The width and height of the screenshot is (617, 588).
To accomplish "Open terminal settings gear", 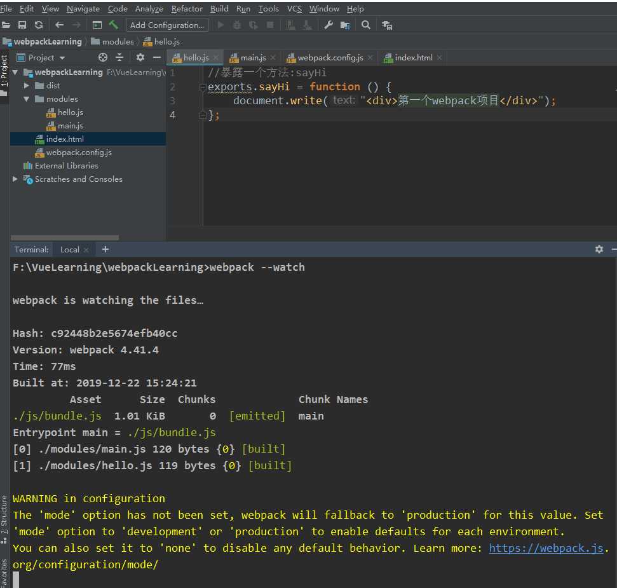I will pos(599,249).
